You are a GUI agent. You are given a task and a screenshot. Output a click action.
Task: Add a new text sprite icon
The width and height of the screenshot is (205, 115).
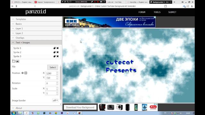(x=13, y=61)
